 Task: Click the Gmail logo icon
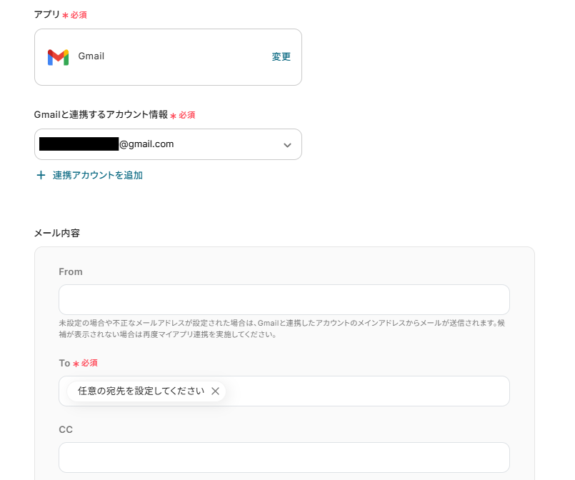point(58,57)
